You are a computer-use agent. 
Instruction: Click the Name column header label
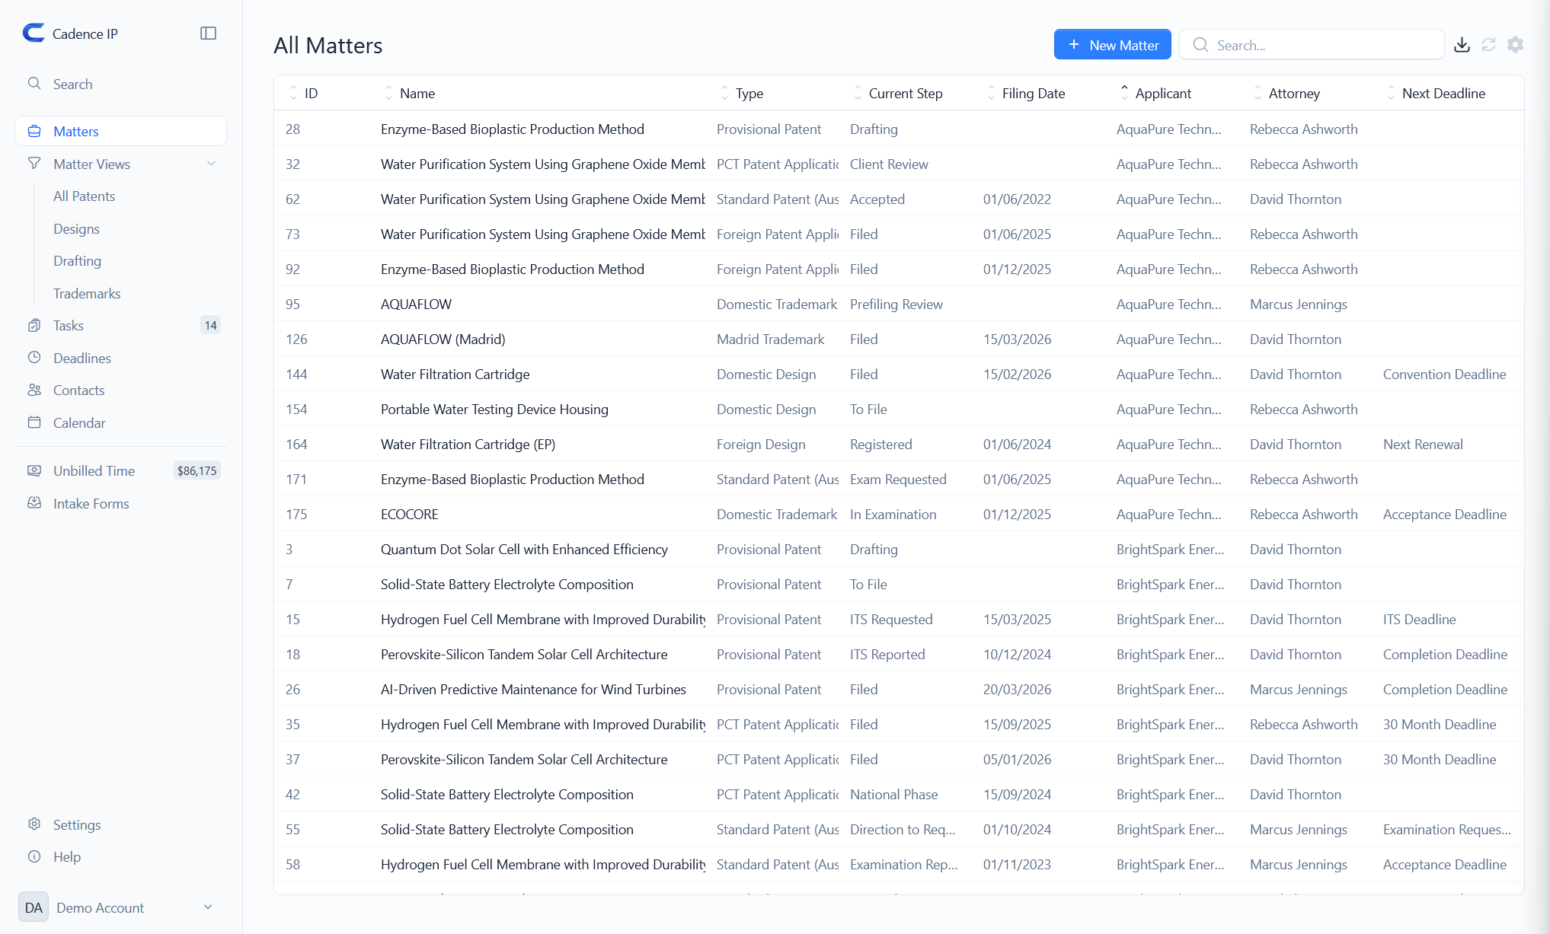coord(417,93)
